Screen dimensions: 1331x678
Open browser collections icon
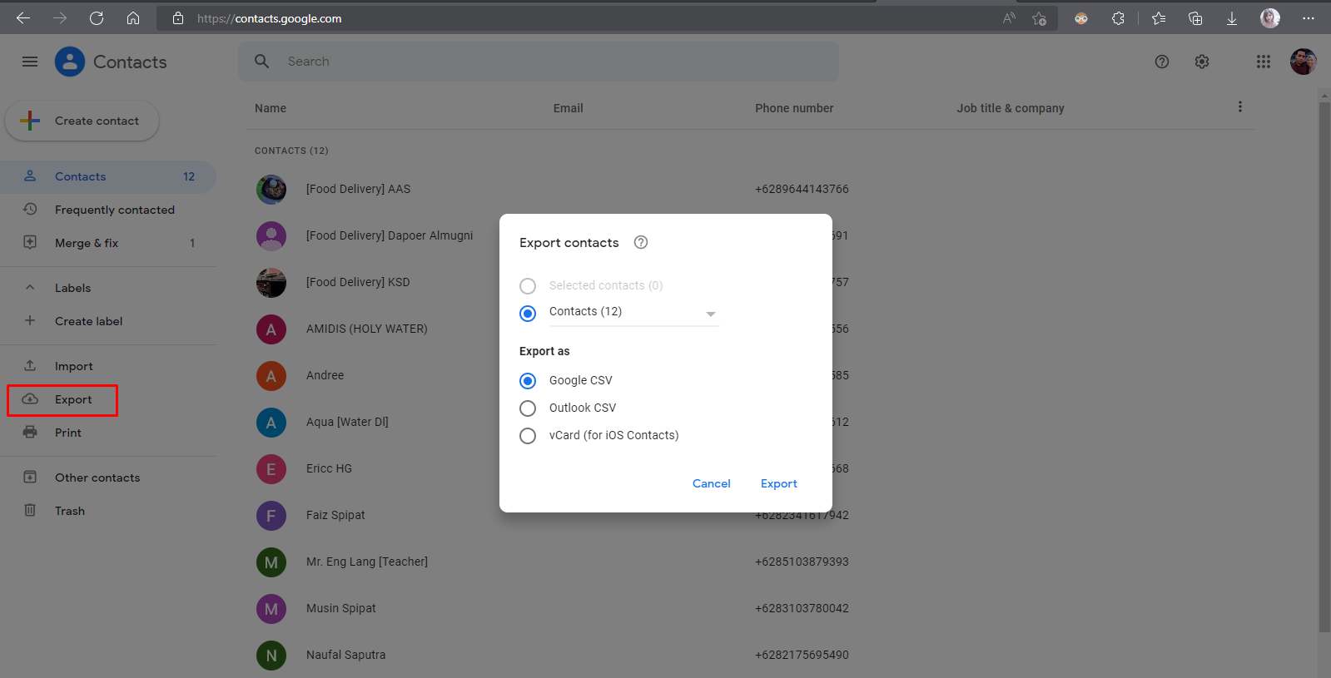tap(1195, 18)
